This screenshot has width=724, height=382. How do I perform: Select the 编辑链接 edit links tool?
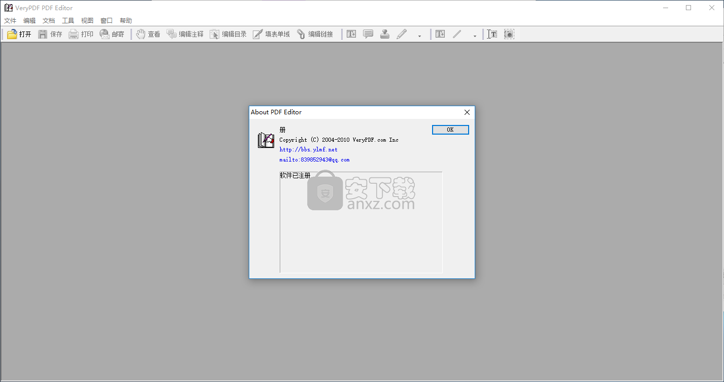[x=315, y=34]
